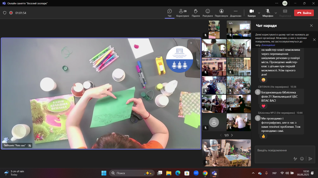Open the Докладніше link in chat notice
318x178 pixels.
(268, 45)
